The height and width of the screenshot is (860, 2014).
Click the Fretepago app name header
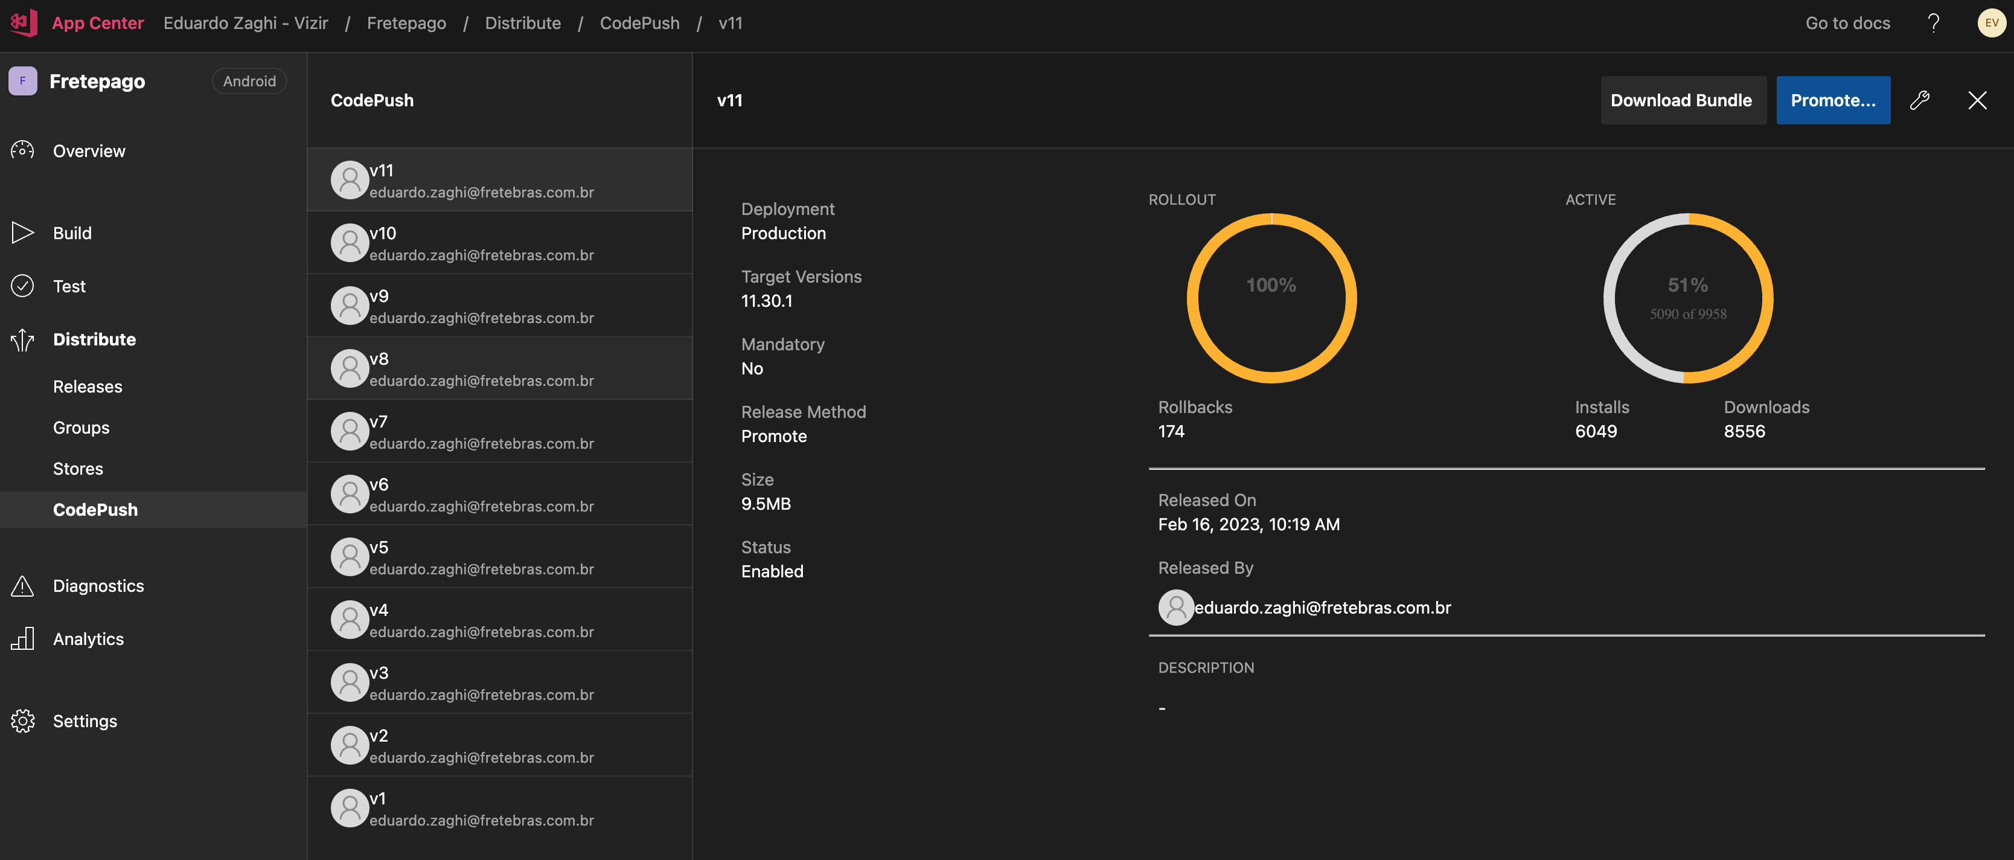pyautogui.click(x=97, y=82)
